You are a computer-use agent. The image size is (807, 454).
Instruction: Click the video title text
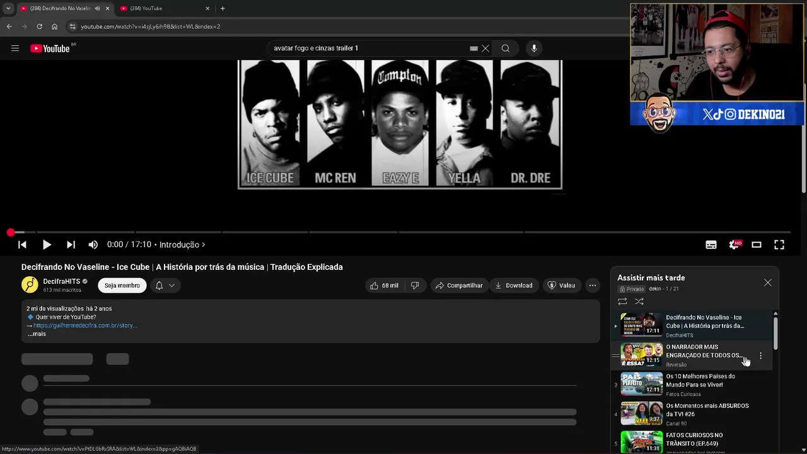click(x=182, y=267)
